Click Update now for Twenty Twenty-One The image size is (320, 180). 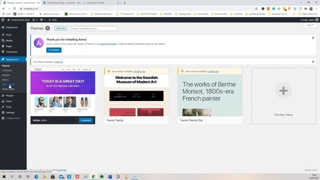coord(213,71)
